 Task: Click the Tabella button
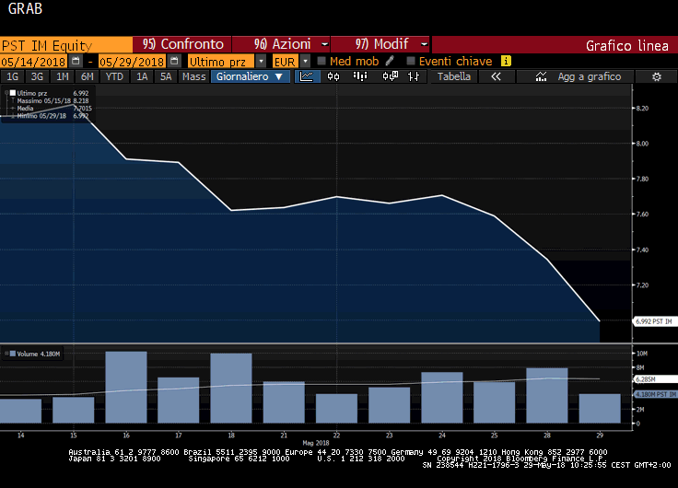(453, 77)
